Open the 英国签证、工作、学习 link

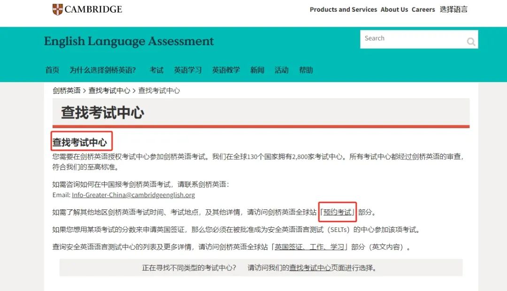309,247
